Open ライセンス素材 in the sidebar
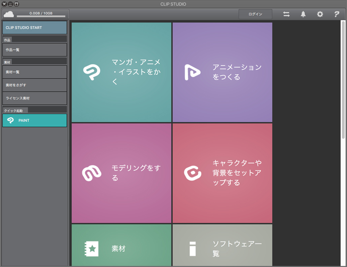The height and width of the screenshot is (267, 347). (35, 98)
